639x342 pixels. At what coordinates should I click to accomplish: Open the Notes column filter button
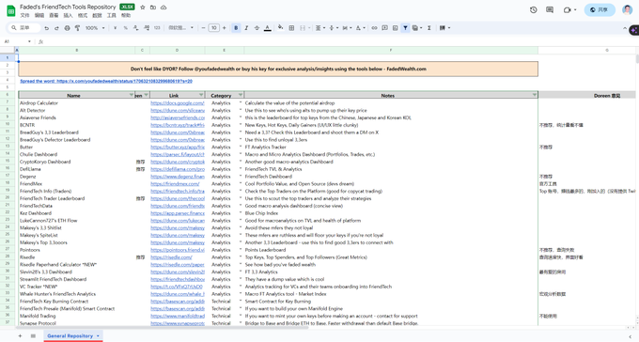(535, 95)
